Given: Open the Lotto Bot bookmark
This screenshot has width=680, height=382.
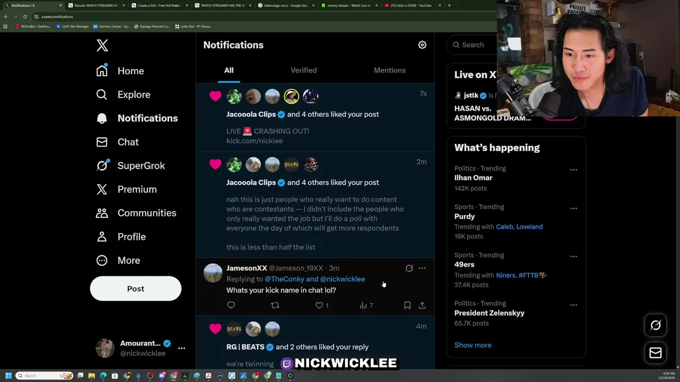Looking at the screenshot, I should coord(193,27).
